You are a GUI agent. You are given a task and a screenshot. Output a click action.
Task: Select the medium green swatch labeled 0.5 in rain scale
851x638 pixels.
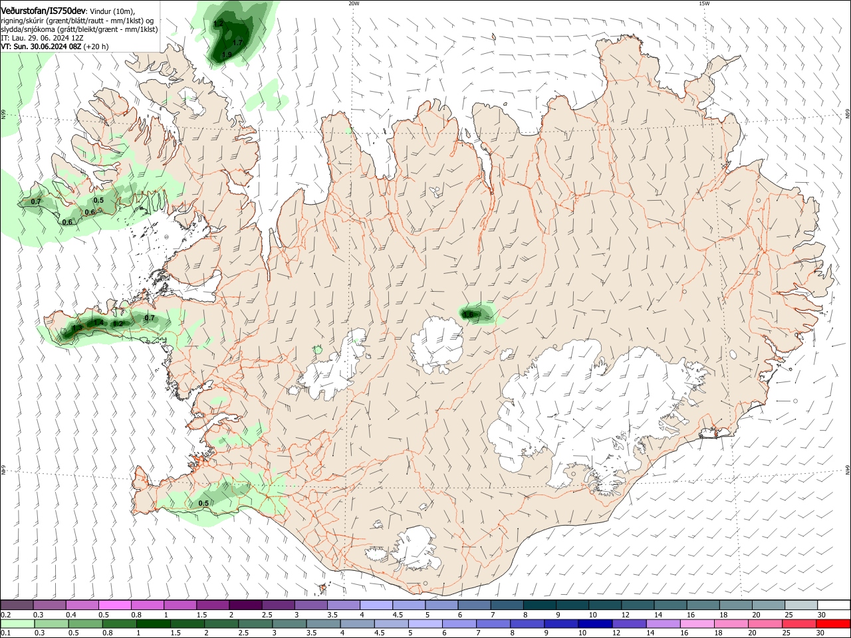(x=86, y=623)
